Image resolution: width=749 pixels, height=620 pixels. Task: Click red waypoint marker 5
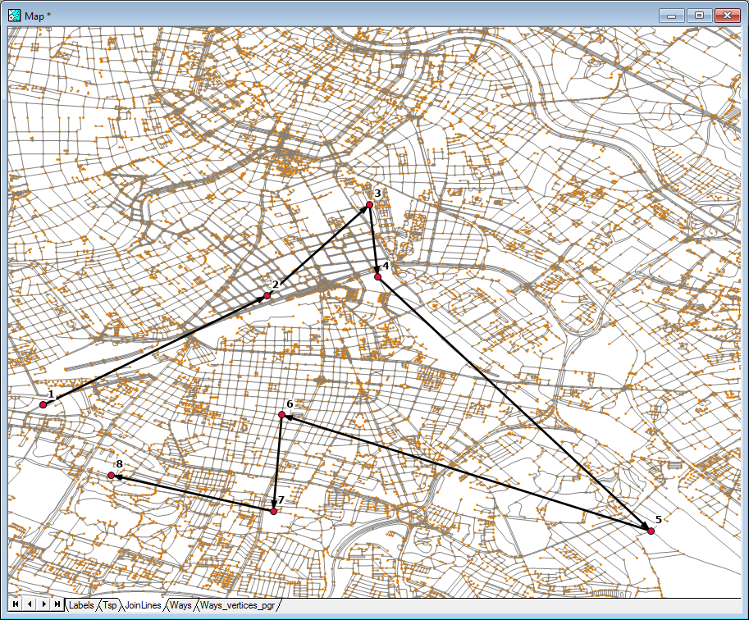click(x=651, y=531)
